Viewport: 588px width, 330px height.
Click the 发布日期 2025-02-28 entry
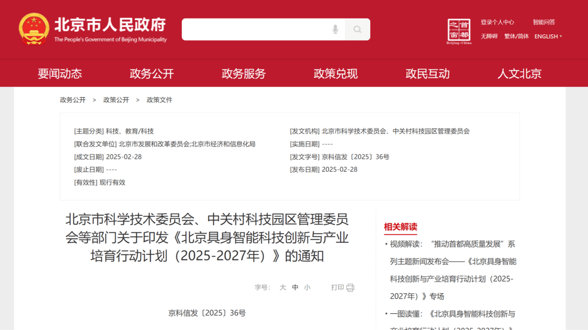coord(323,170)
